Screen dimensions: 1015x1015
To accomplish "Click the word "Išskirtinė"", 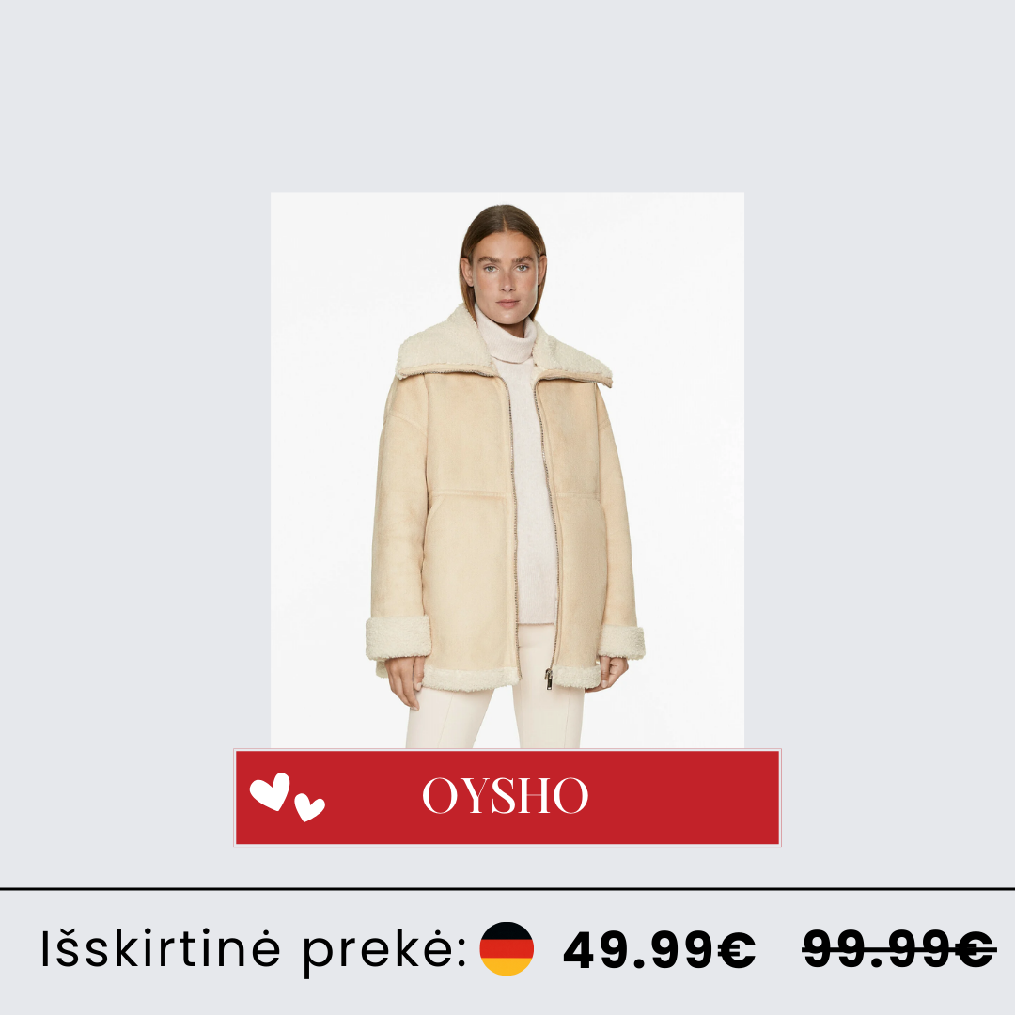I will point(160,948).
